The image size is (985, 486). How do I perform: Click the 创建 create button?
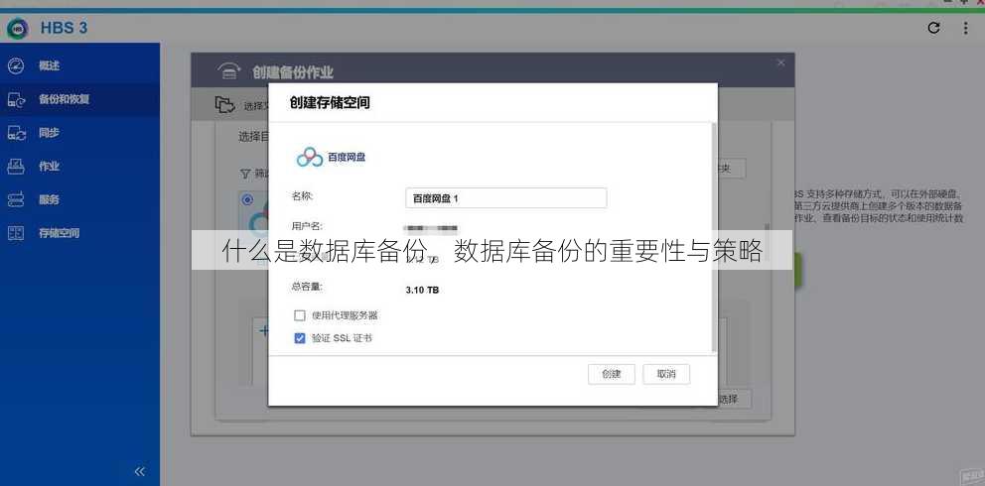(612, 374)
